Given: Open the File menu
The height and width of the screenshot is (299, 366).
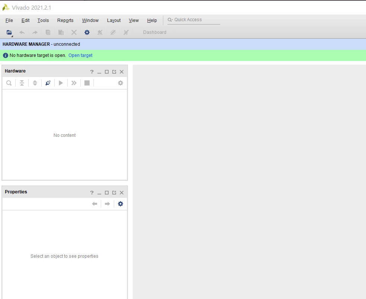Looking at the screenshot, I should [9, 20].
